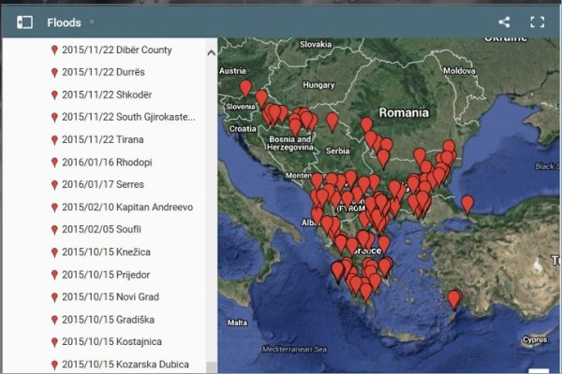Select 2016/01/16 Rhodopi list item
The height and width of the screenshot is (374, 562).
[107, 162]
